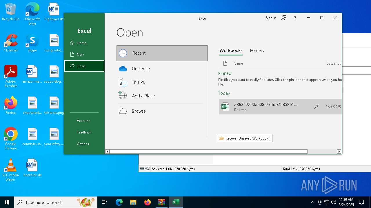Viewport: 371px width, 208px height.
Task: Select the yoursafety image file on desktop
Action: [x=54, y=137]
